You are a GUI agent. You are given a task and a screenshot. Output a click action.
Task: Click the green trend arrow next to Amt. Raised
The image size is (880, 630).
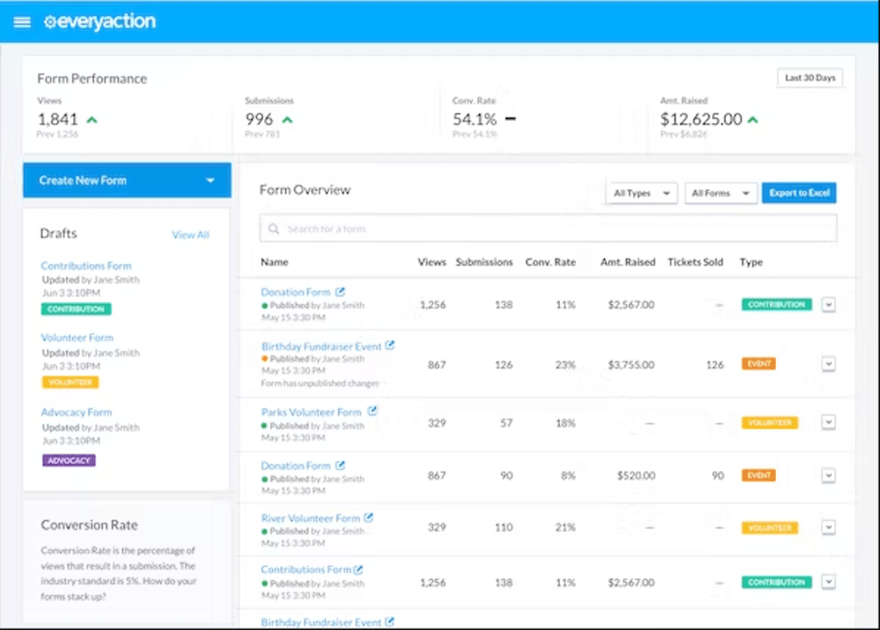[753, 119]
